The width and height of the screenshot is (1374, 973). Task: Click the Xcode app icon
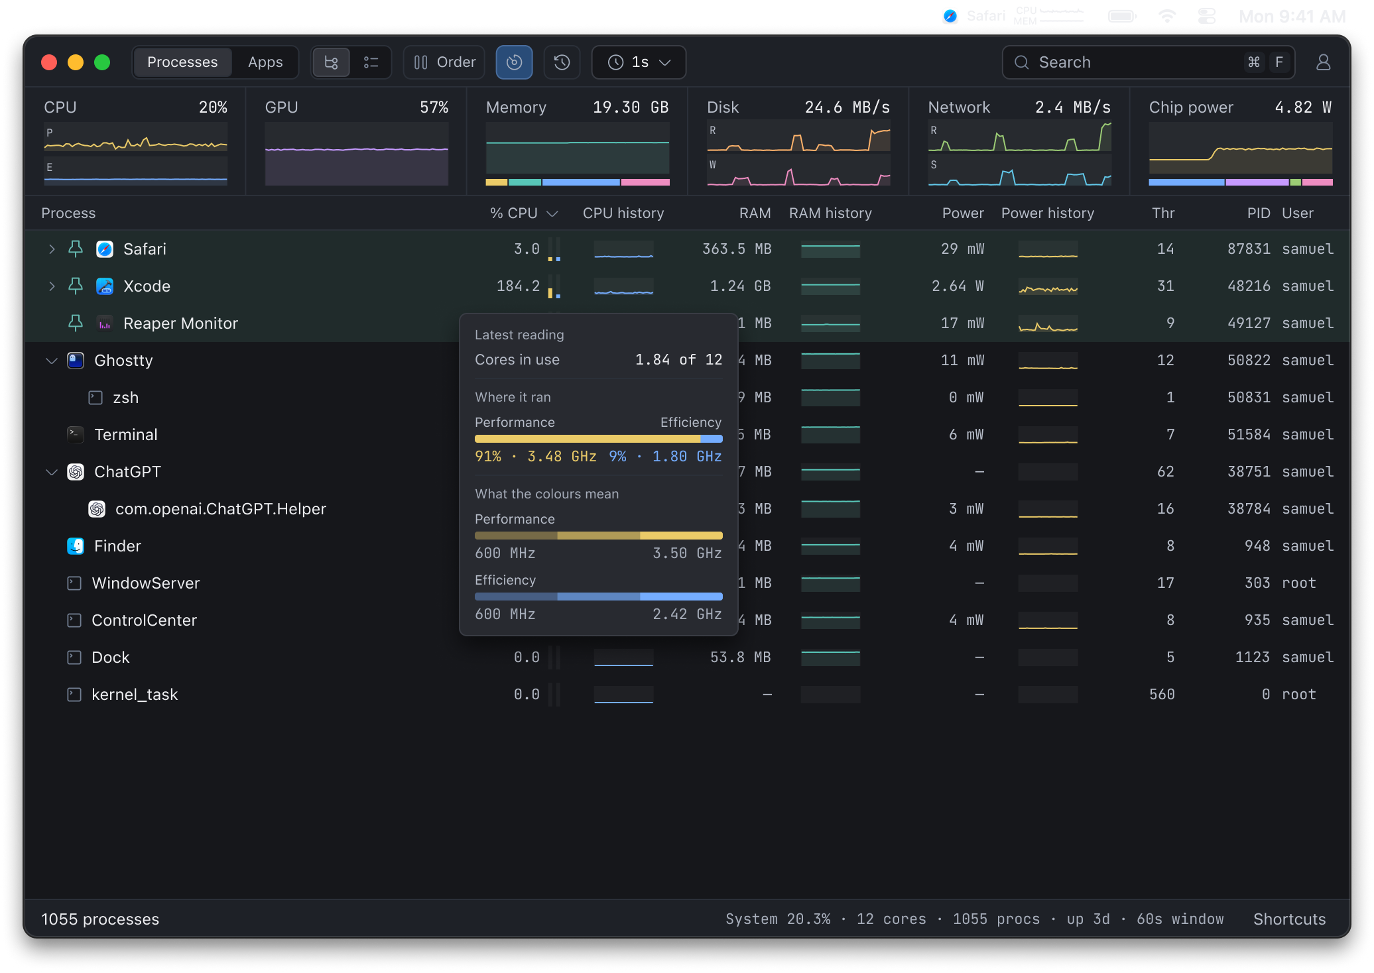coord(105,286)
